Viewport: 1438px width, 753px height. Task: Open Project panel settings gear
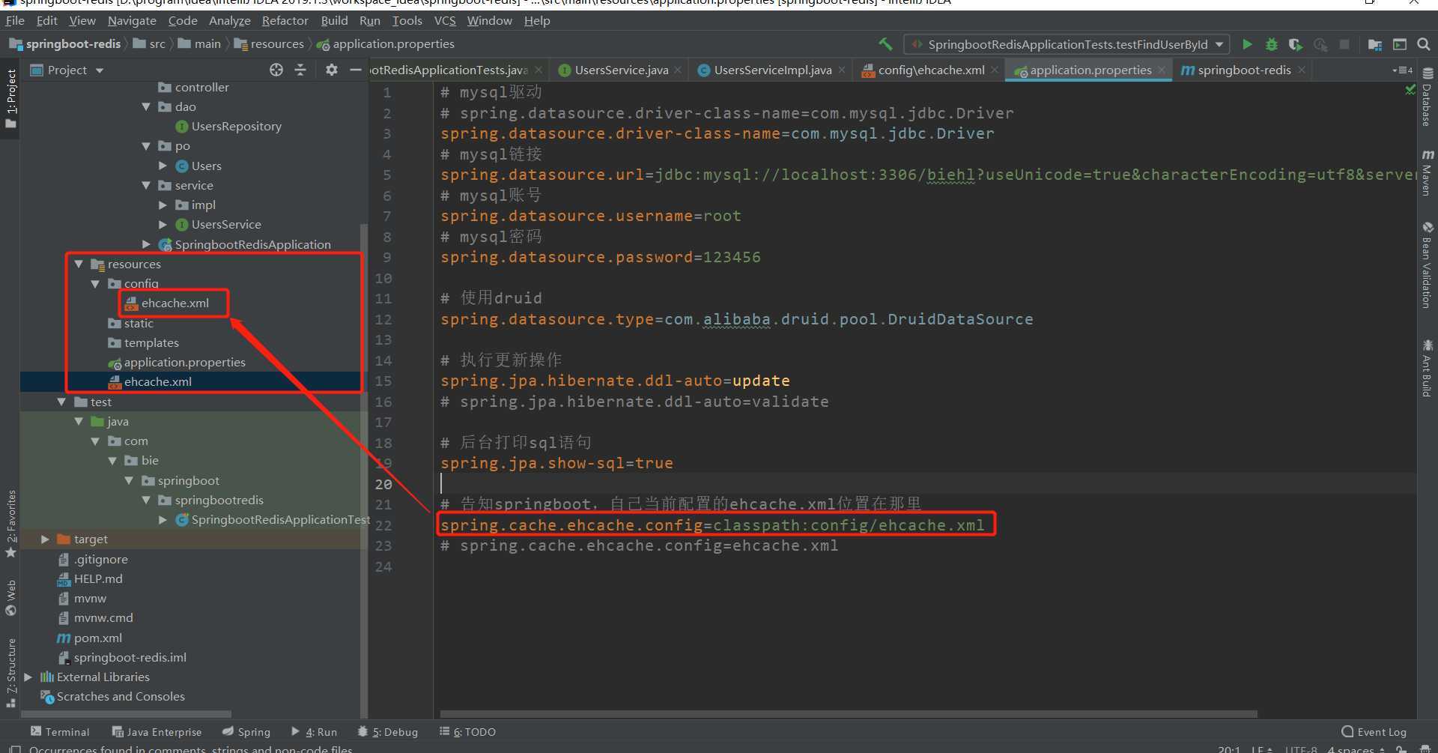pyautogui.click(x=331, y=70)
